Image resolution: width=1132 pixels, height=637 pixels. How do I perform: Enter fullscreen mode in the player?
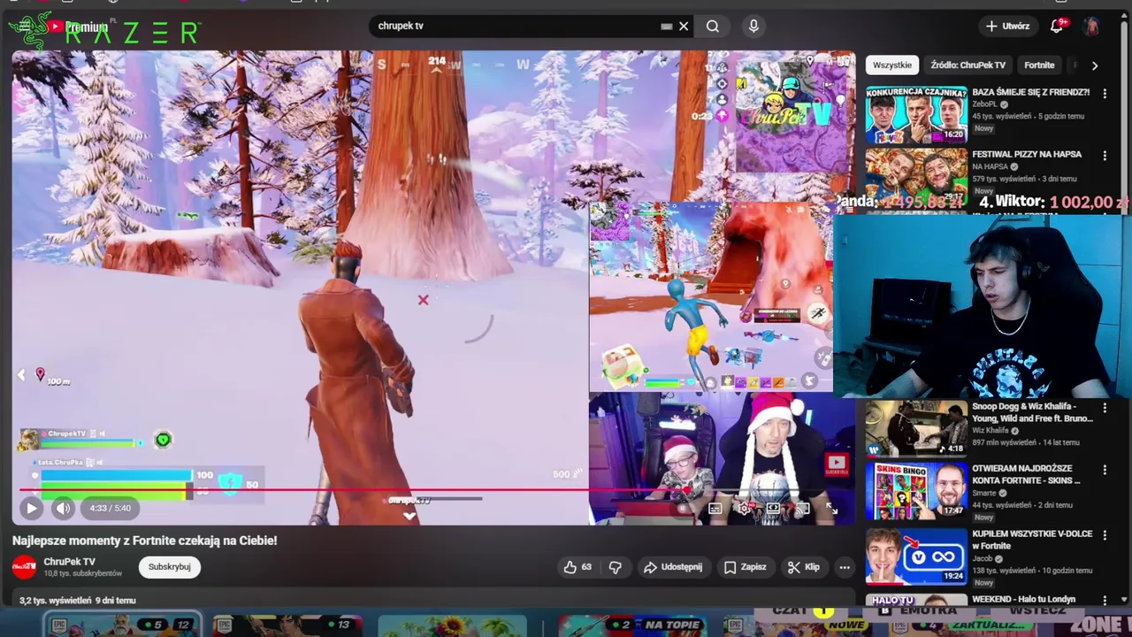831,509
